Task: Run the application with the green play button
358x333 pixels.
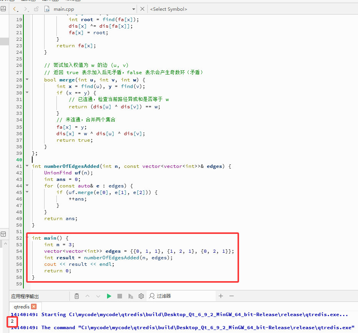Action: click(x=109, y=296)
